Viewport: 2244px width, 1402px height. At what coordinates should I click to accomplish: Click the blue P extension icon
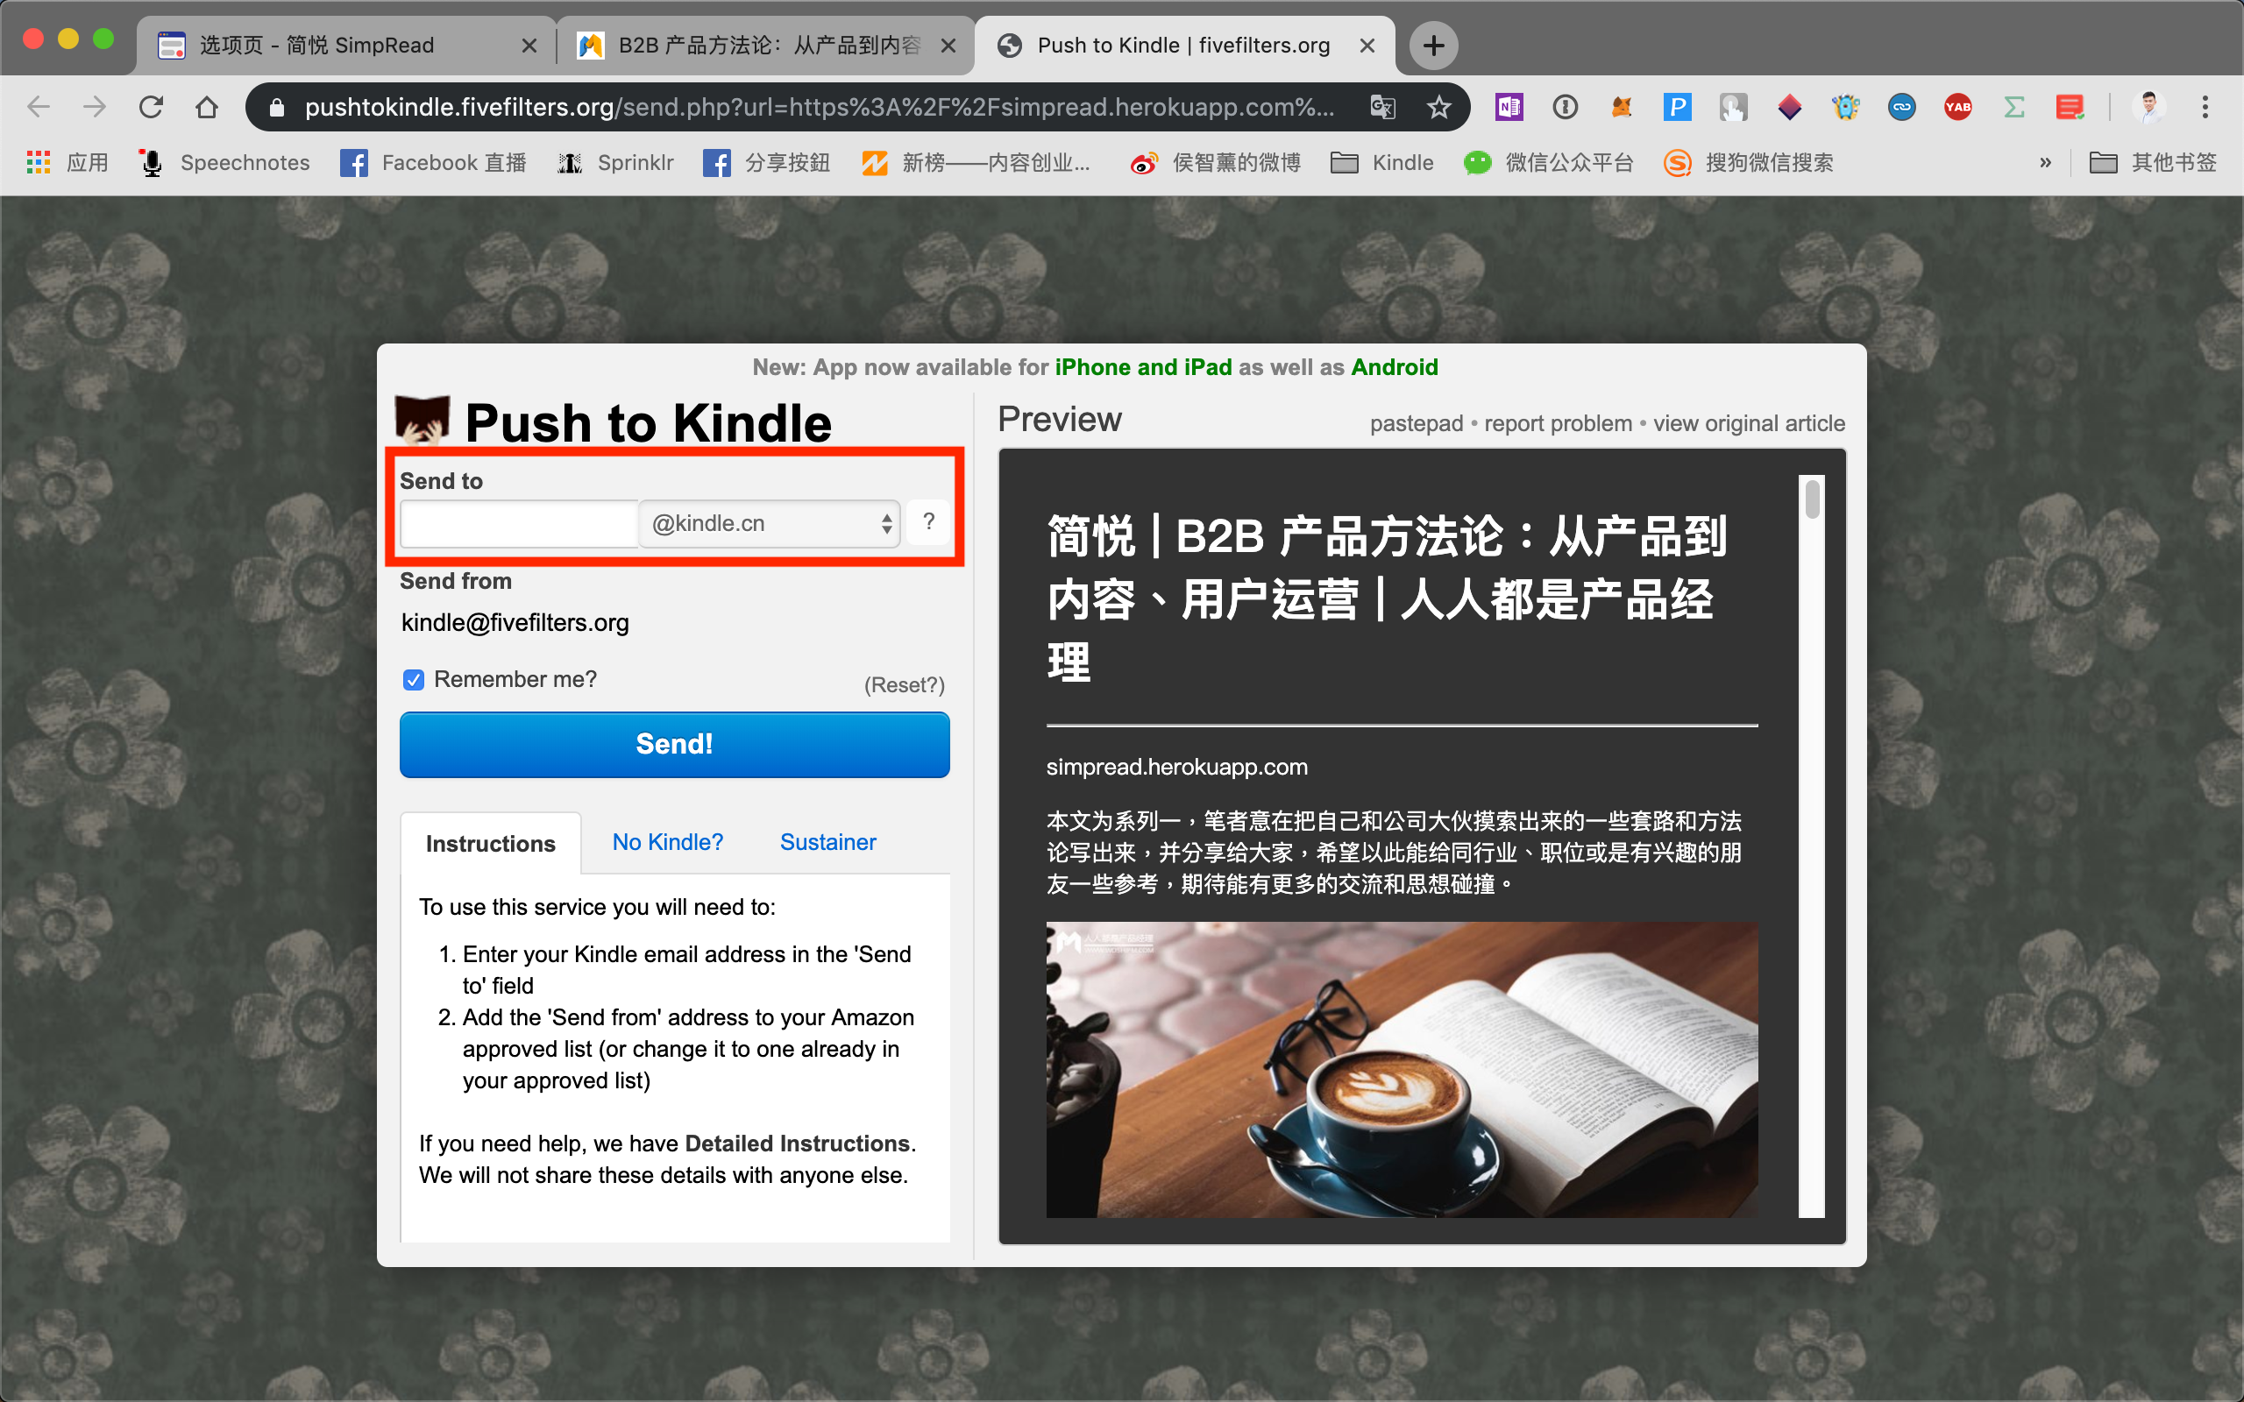[1677, 108]
